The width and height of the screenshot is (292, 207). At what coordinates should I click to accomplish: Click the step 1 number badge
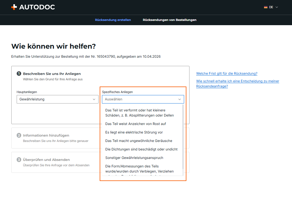click(x=19, y=74)
